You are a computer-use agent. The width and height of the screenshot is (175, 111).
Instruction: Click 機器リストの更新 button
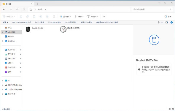86,23
